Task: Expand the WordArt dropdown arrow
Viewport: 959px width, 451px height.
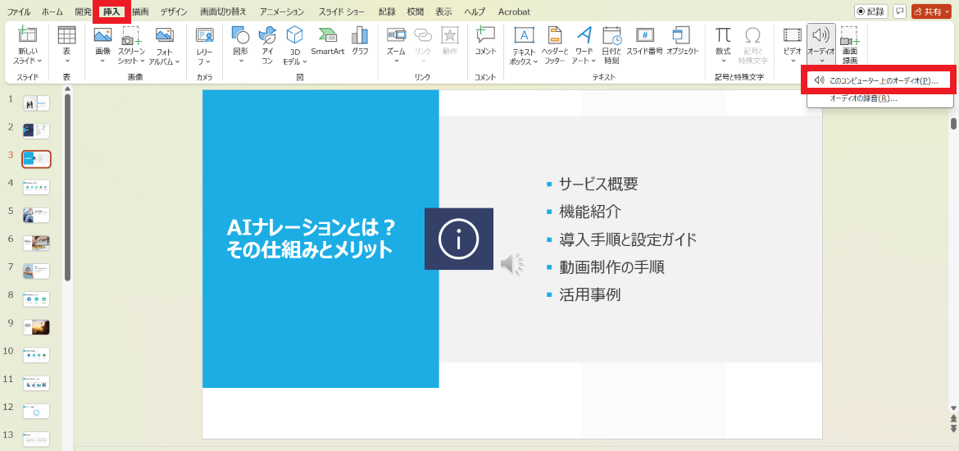Action: [593, 61]
